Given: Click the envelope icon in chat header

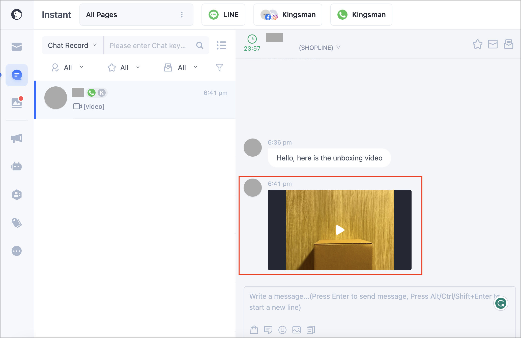Looking at the screenshot, I should pos(493,44).
